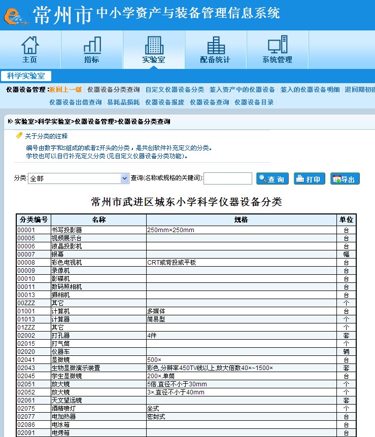Open the 配备统计 statistics icon
This screenshot has height=437, width=375.
pyautogui.click(x=215, y=50)
